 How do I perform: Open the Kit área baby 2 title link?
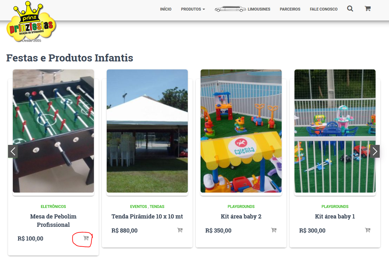pos(241,217)
